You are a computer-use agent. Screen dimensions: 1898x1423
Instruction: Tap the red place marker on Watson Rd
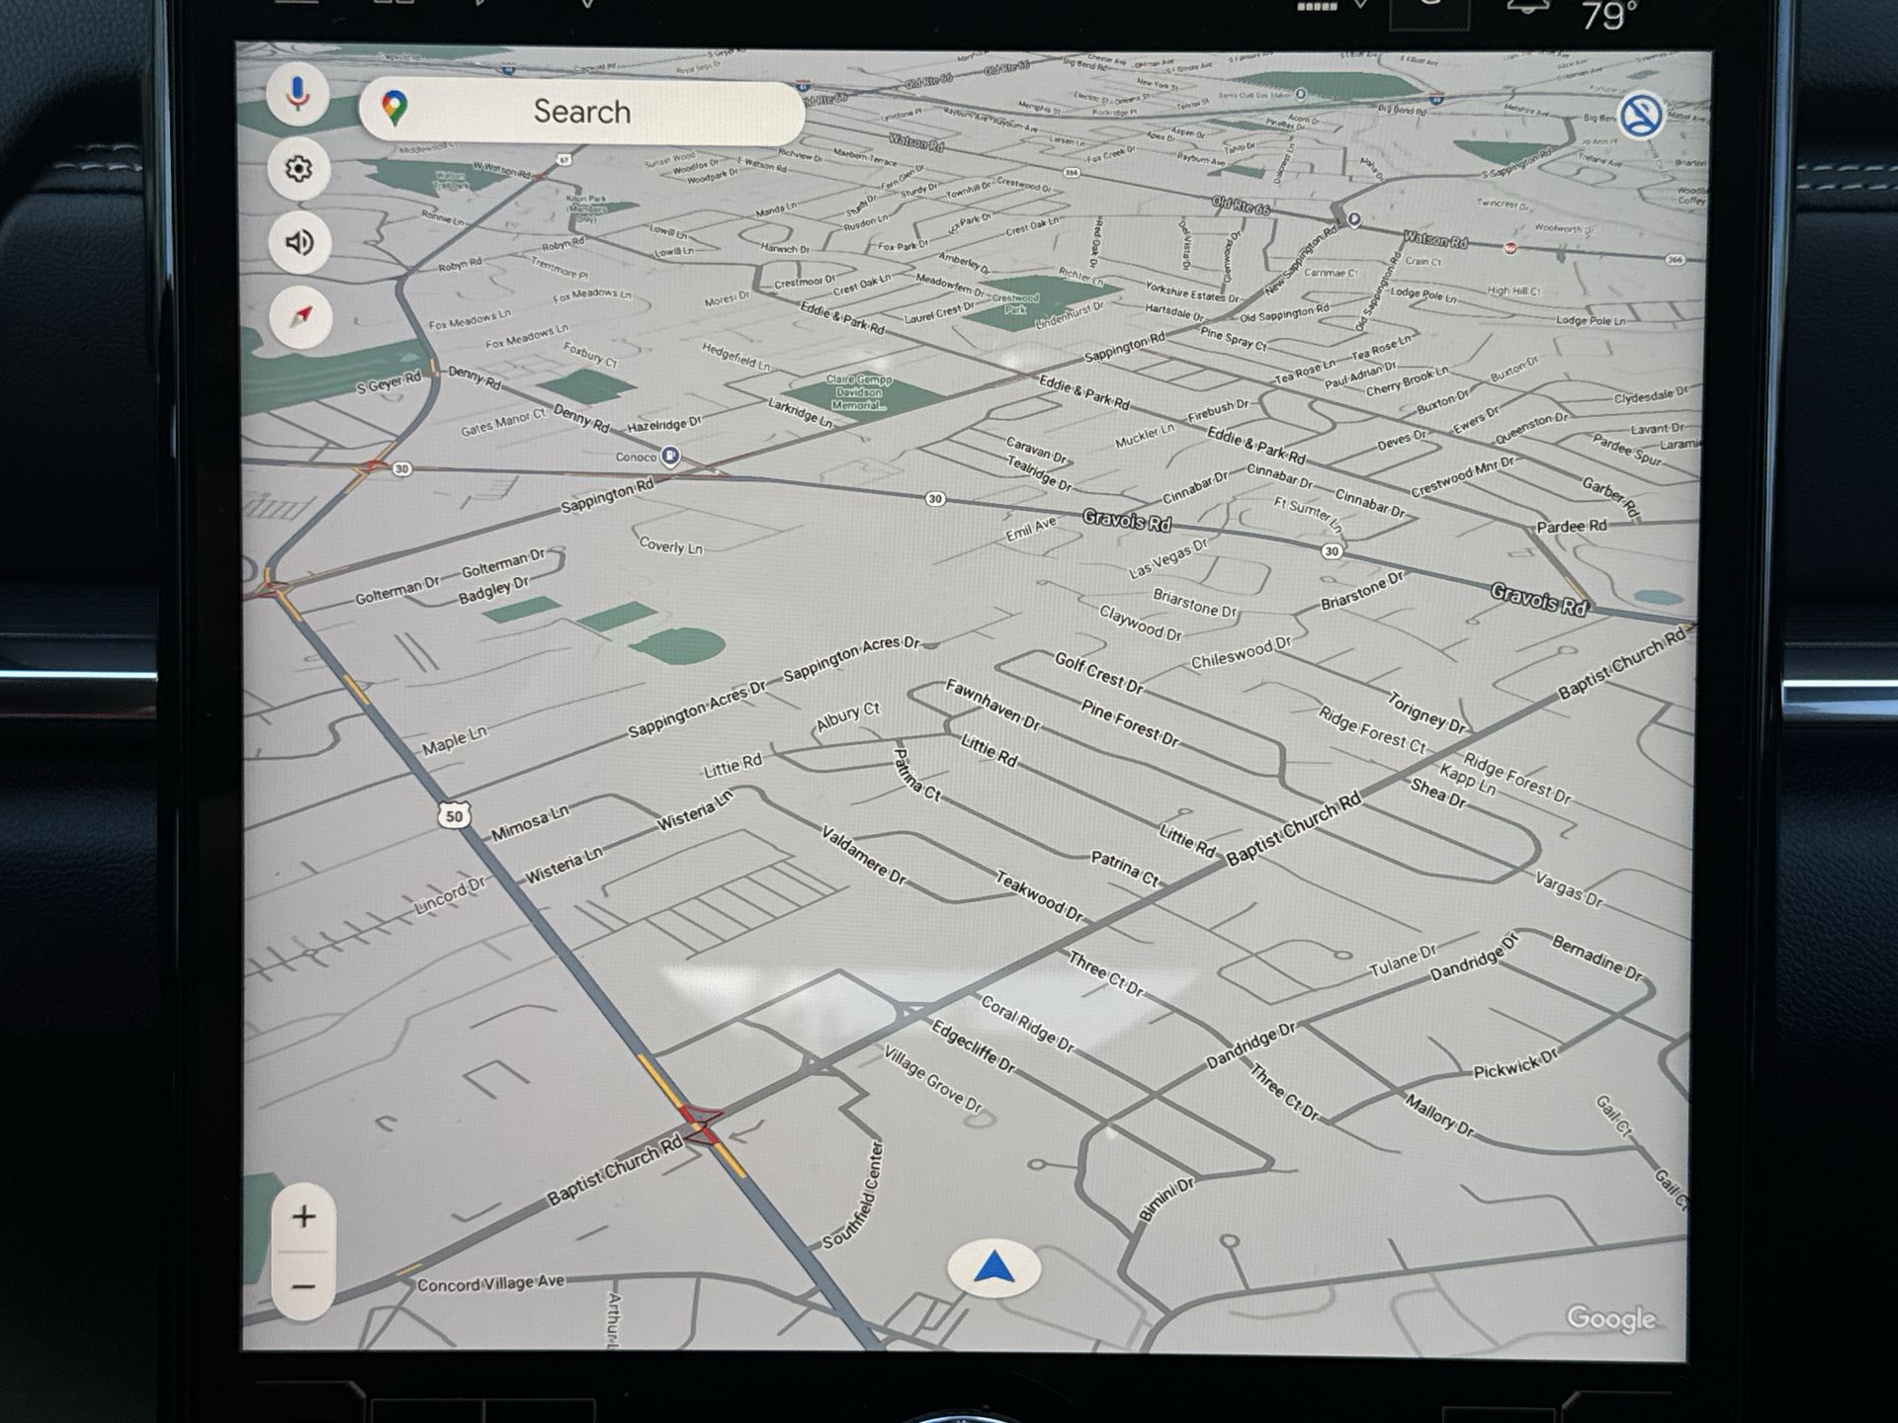(1510, 248)
